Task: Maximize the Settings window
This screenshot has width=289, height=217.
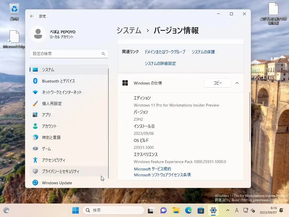Action: tap(231, 14)
